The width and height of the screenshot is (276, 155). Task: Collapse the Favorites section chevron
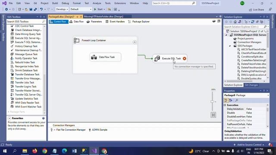(9, 118)
